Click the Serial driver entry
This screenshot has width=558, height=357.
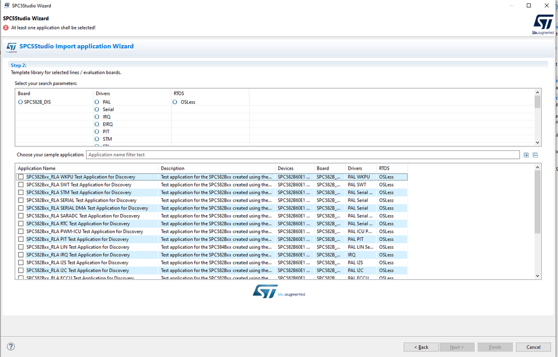pos(108,110)
